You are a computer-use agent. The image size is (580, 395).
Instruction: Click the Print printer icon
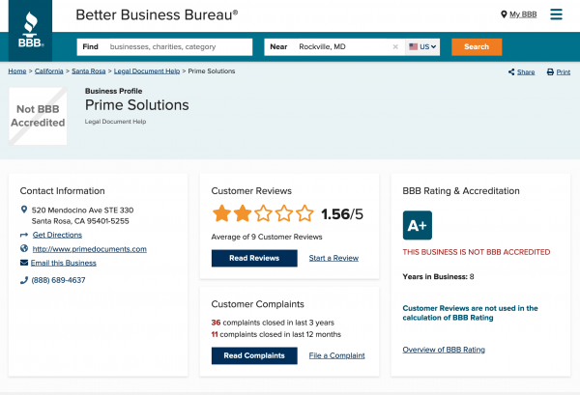pos(550,71)
